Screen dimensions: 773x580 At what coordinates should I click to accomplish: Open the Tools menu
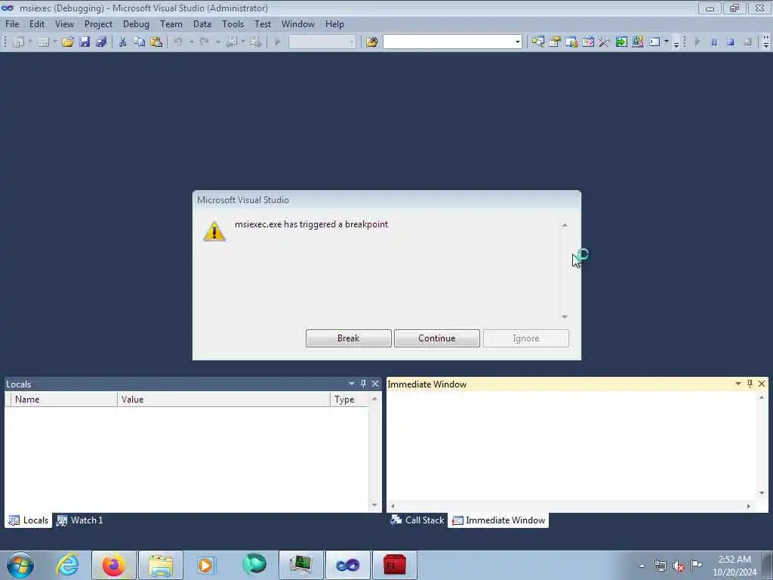233,24
